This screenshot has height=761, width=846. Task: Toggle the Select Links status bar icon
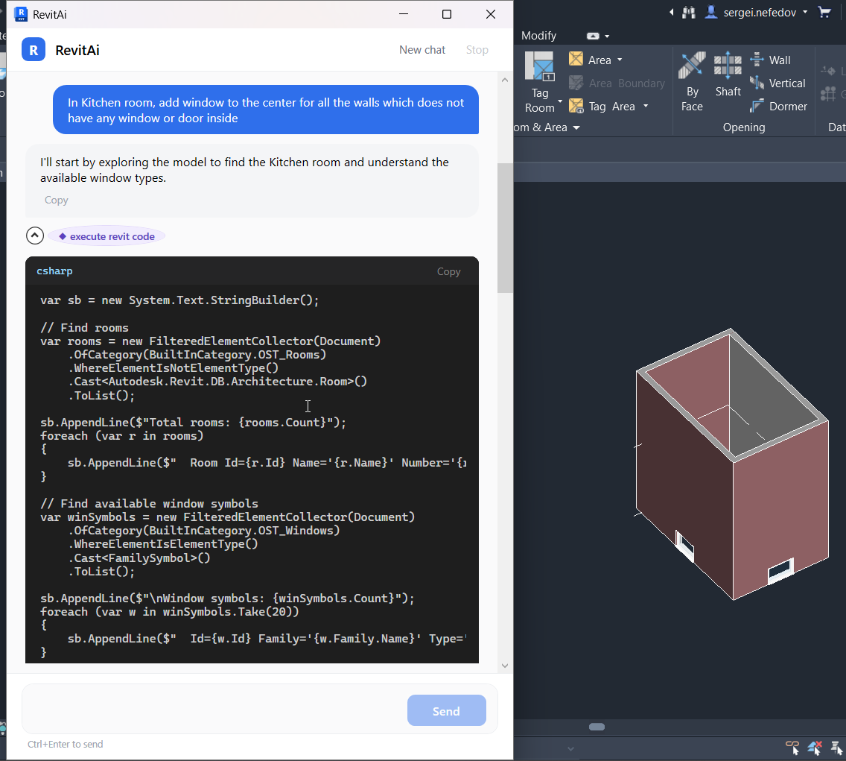[x=792, y=748]
